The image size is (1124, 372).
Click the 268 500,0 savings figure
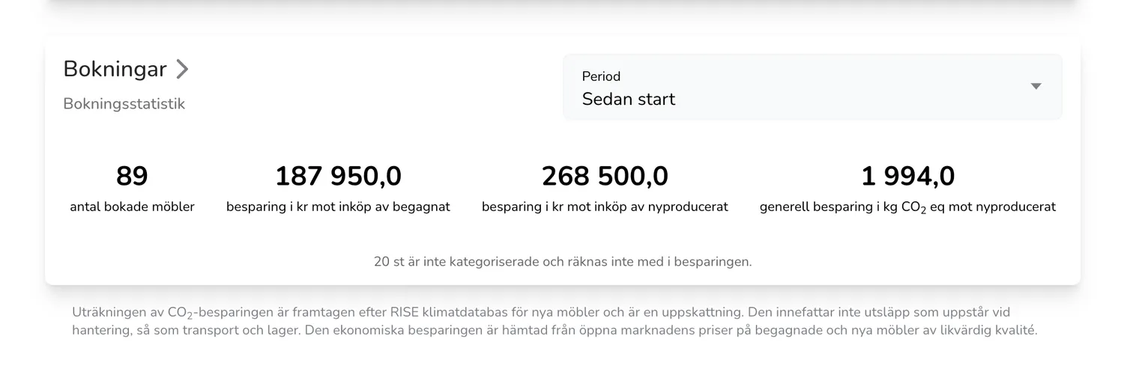pyautogui.click(x=605, y=177)
